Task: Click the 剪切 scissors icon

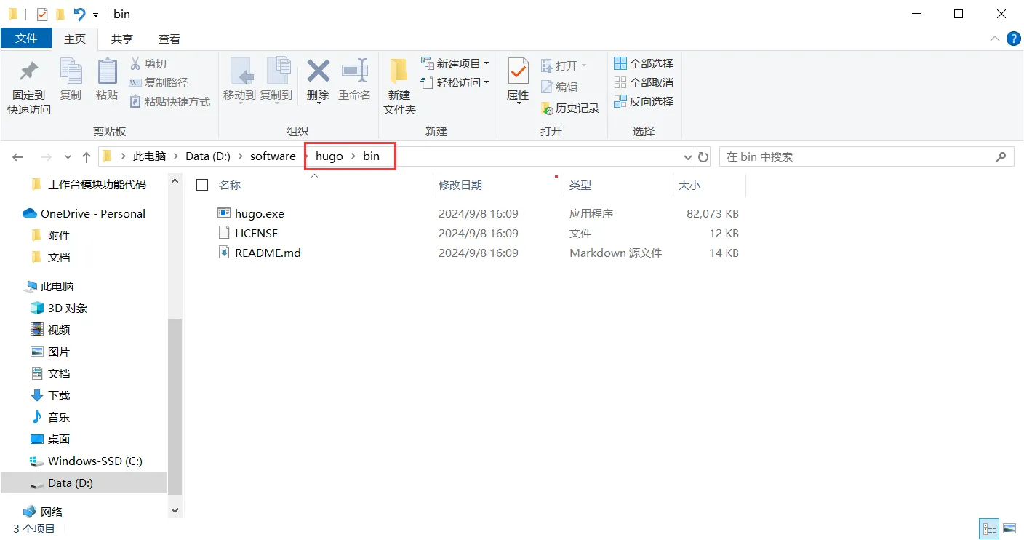Action: 135,63
